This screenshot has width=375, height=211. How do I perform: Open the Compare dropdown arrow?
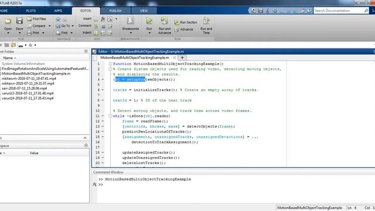pyautogui.click(x=49, y=26)
